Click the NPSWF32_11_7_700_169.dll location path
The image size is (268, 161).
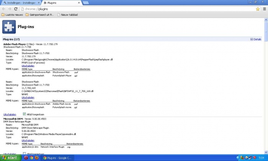click(57, 91)
